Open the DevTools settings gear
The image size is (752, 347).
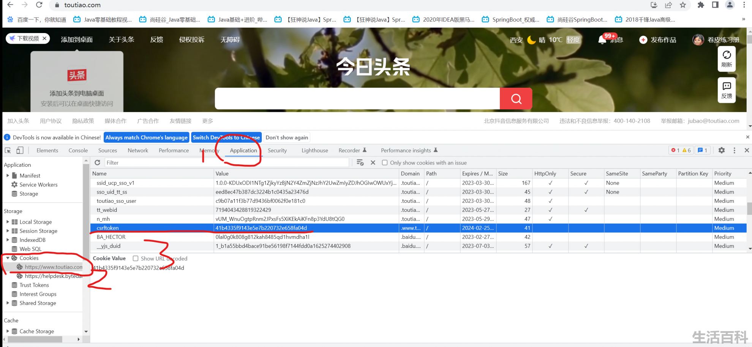[722, 150]
